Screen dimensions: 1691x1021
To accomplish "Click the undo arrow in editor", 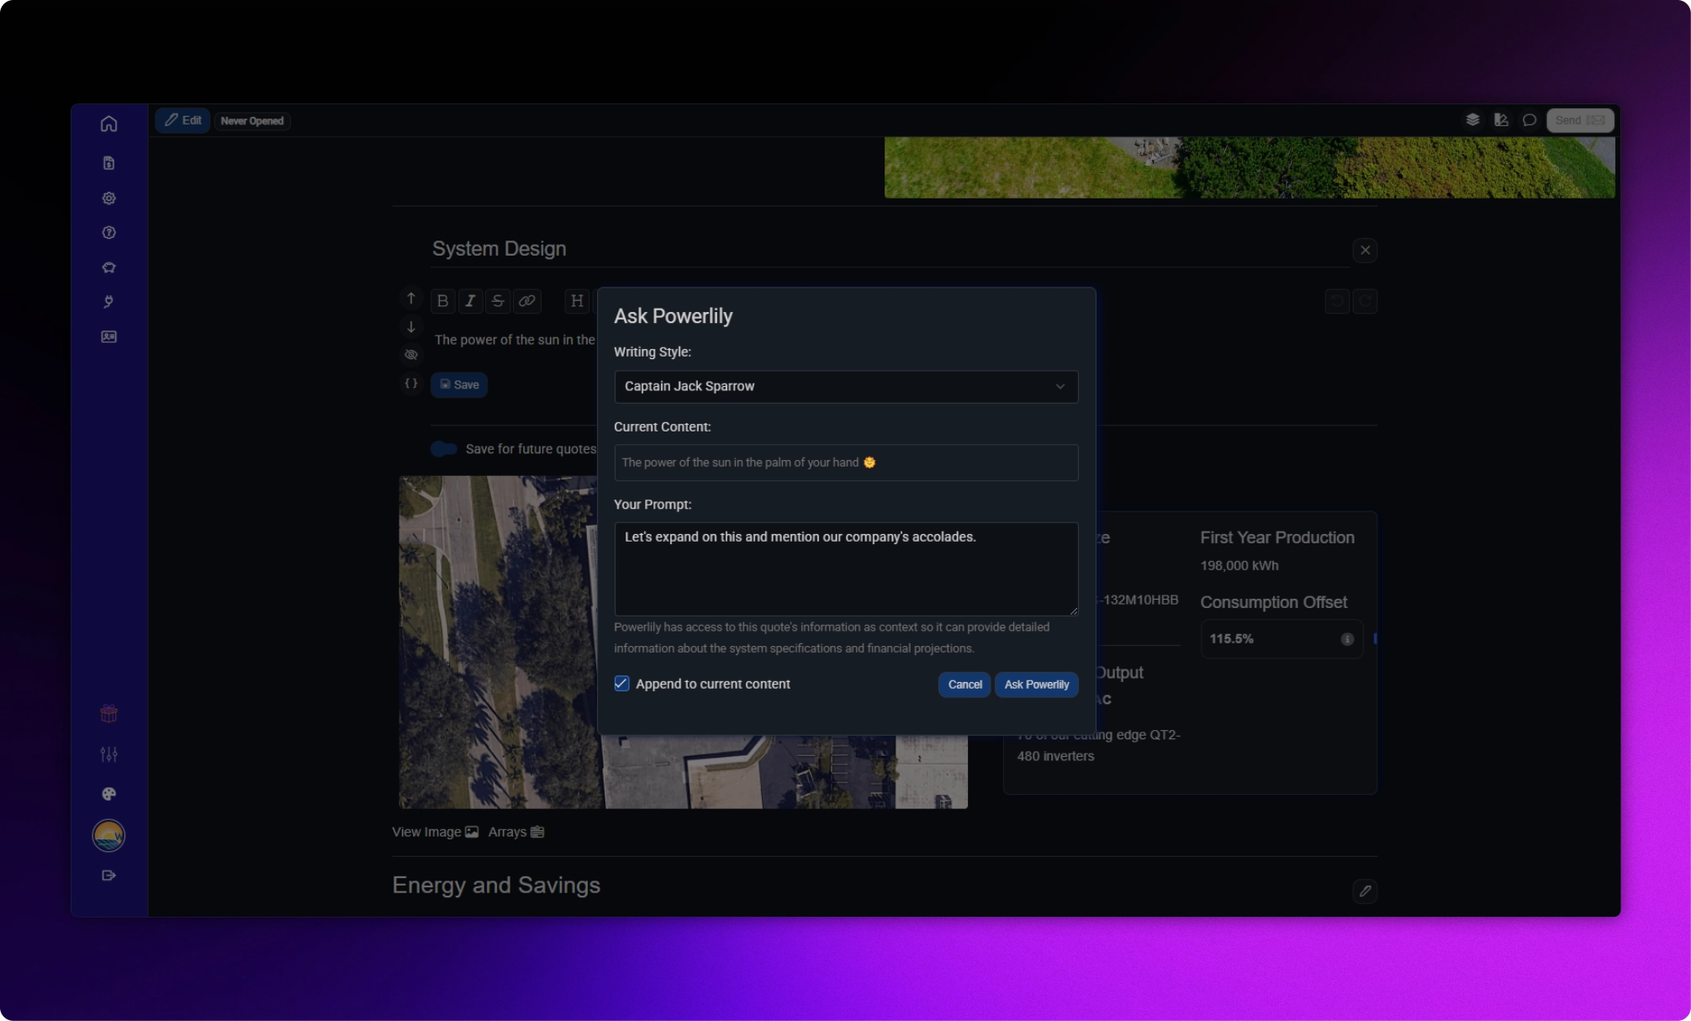I will coord(1337,301).
